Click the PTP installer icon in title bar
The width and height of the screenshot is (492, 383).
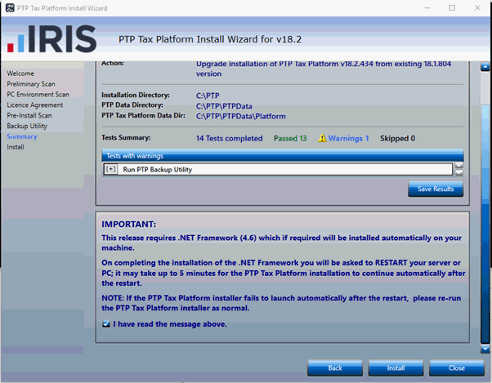(10, 8)
